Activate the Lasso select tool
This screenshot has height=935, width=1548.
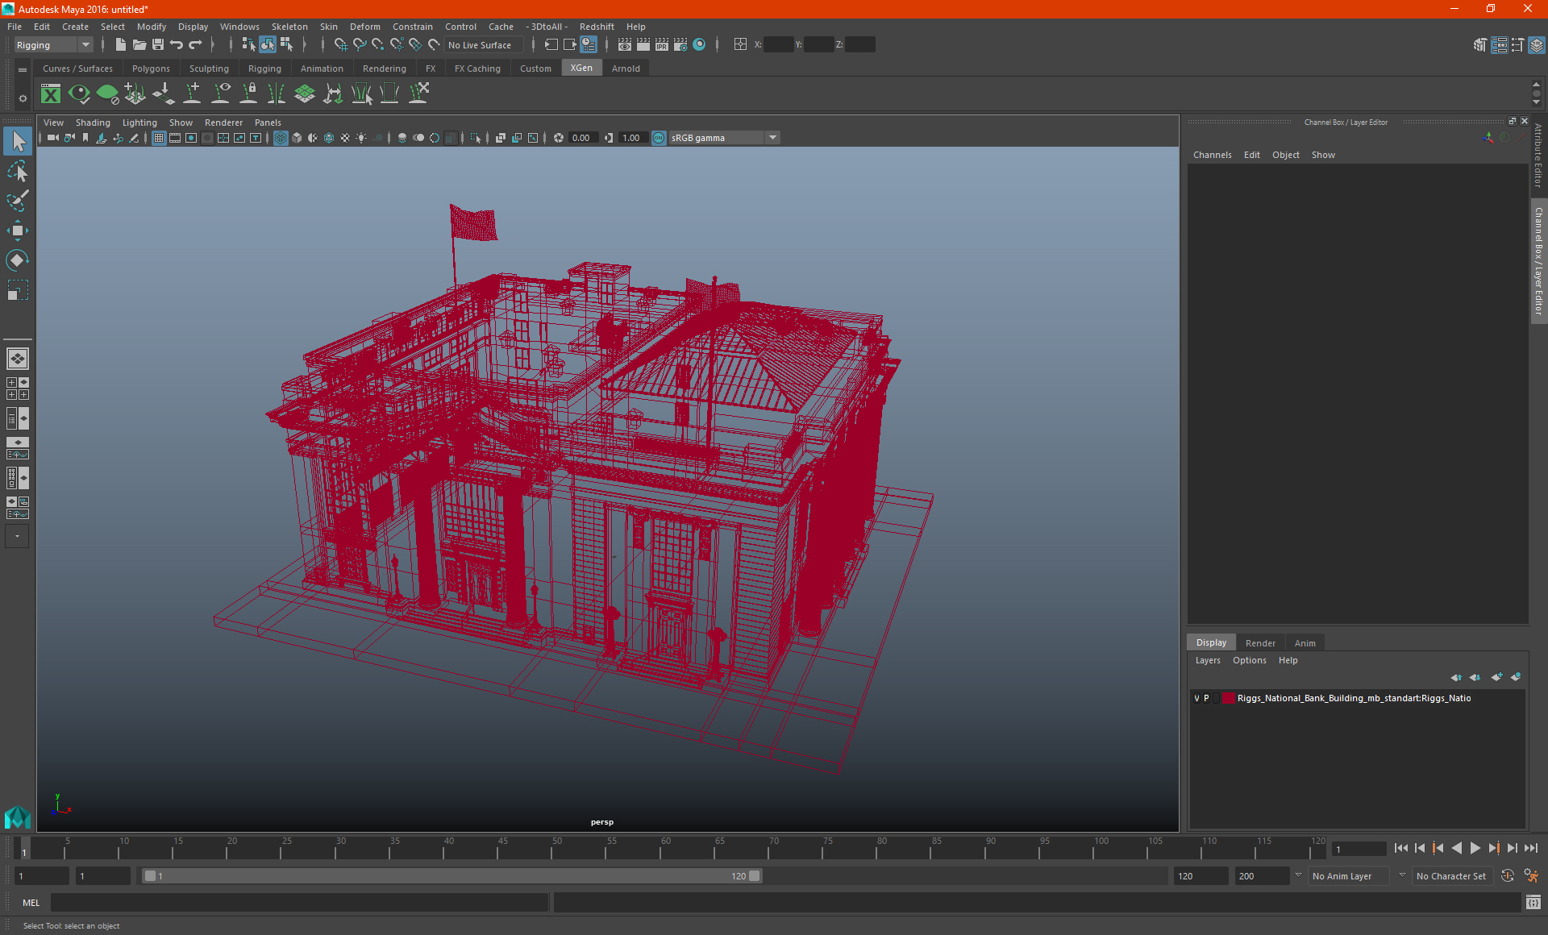(x=18, y=172)
